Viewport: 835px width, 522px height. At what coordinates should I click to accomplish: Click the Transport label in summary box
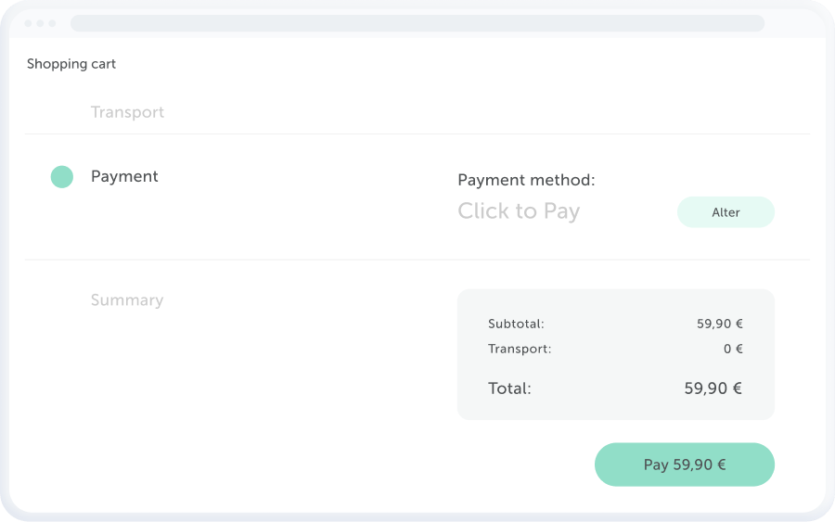point(520,350)
